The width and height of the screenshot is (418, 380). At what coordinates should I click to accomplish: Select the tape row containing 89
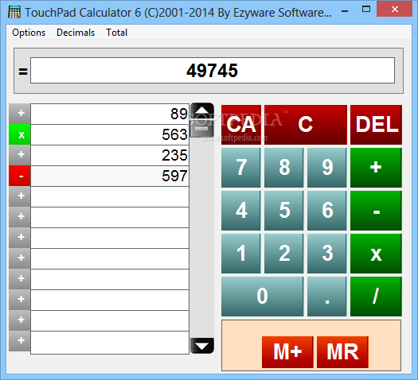coord(110,114)
